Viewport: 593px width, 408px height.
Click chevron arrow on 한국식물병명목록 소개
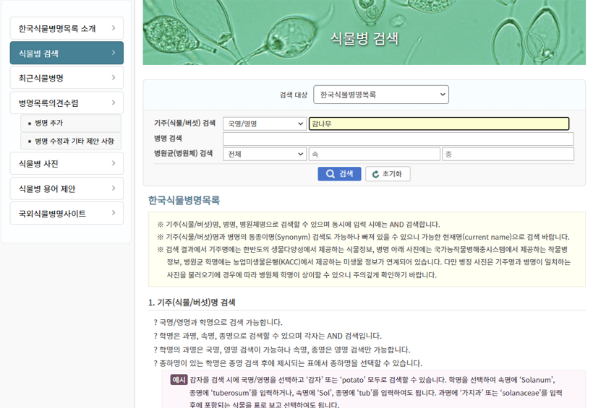click(x=114, y=28)
